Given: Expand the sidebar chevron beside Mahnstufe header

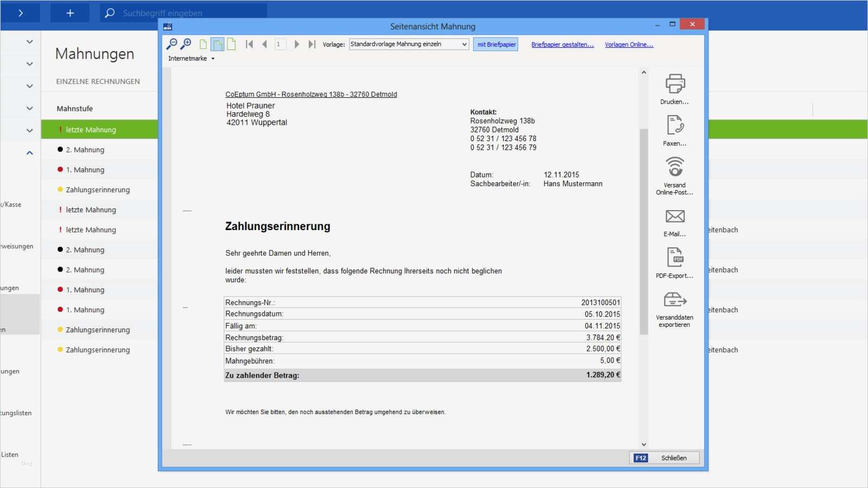Looking at the screenshot, I should coord(30,109).
